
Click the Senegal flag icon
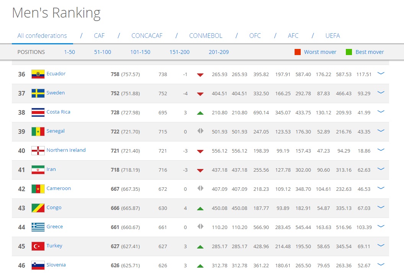38,132
